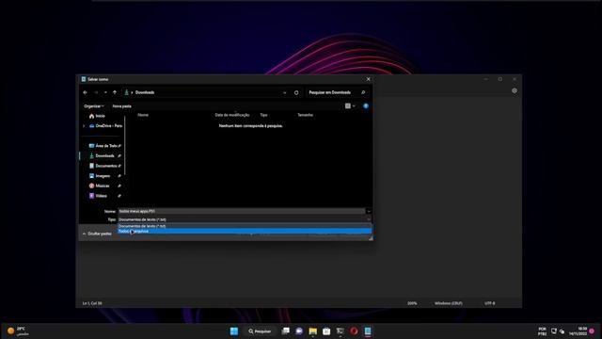Go back using the back arrow

point(86,92)
